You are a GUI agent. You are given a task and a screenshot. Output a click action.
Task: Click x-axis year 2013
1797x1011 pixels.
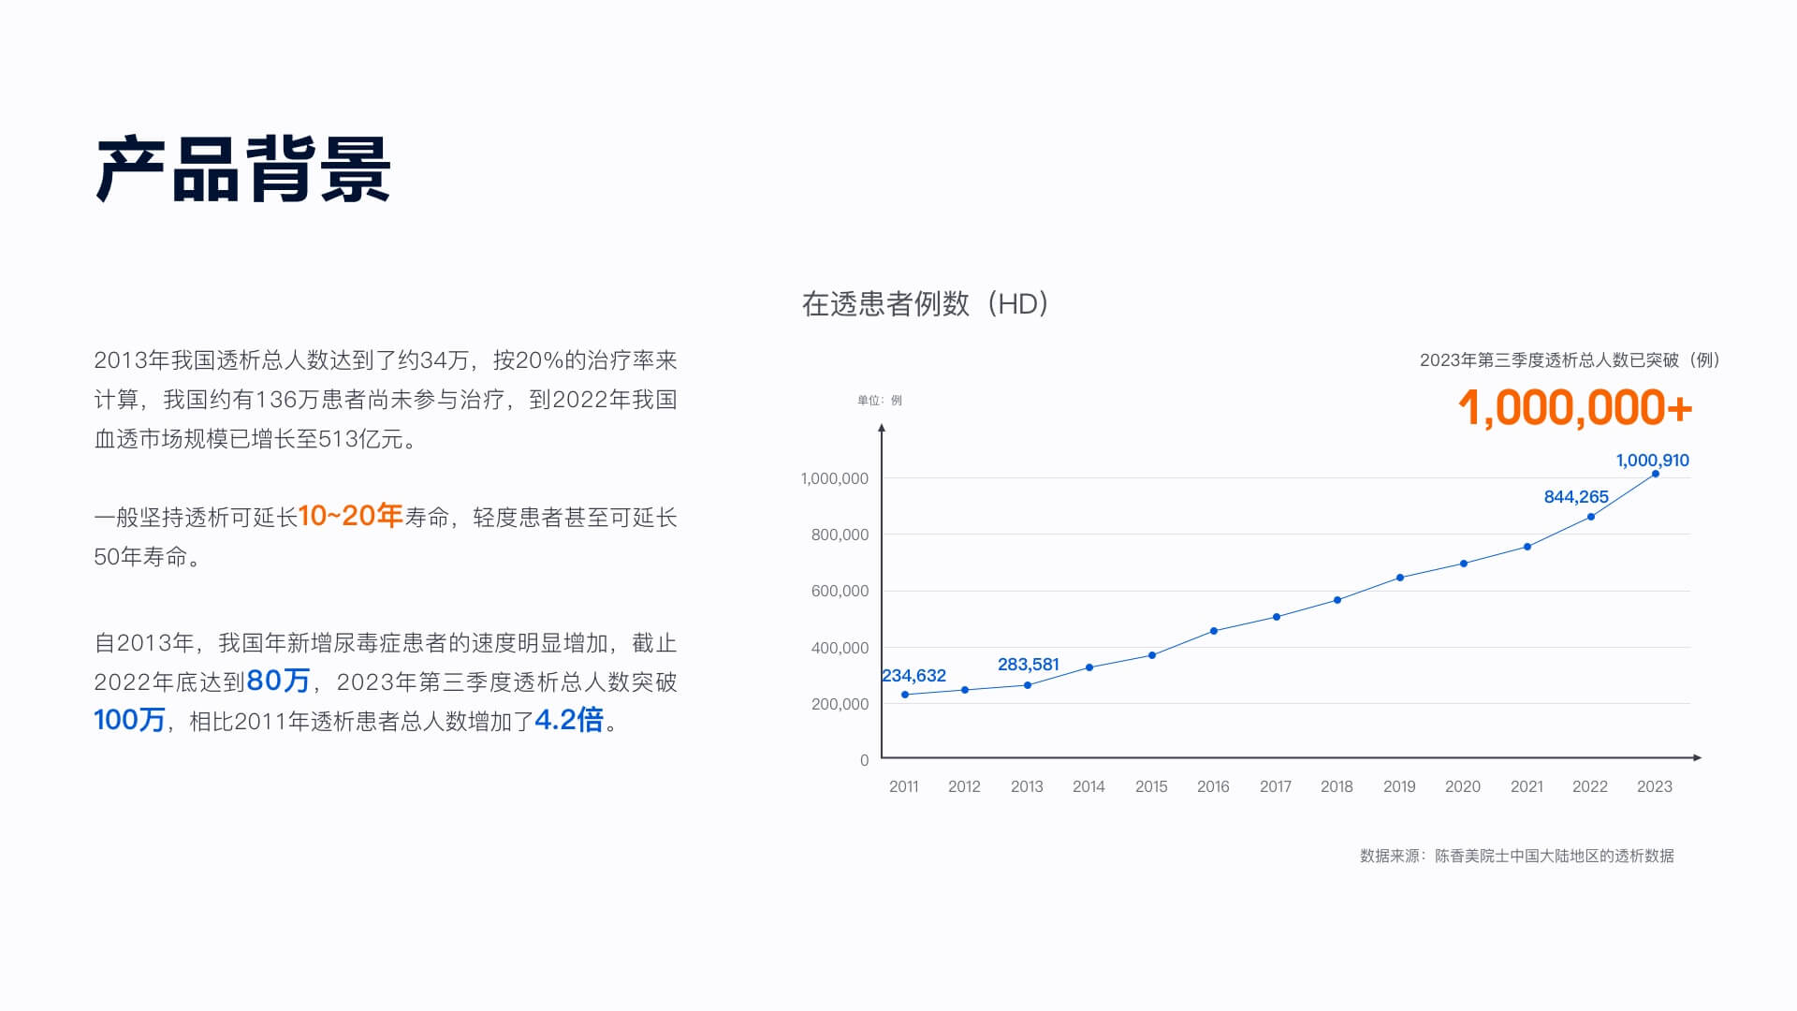(1027, 786)
